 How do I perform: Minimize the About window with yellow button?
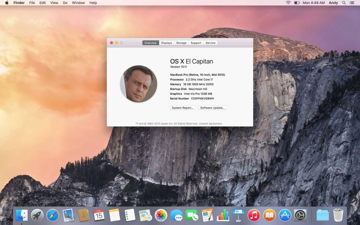coord(117,43)
